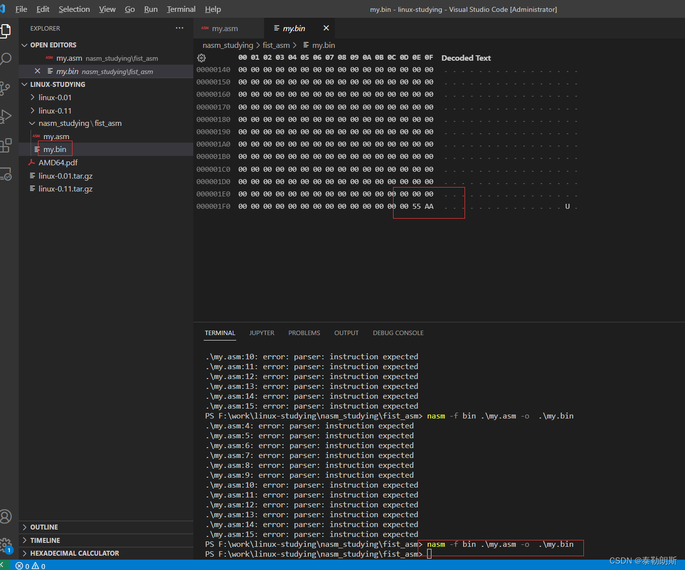685x570 pixels.
Task: Expand the linux-0.11 folder
Action: pos(106,111)
